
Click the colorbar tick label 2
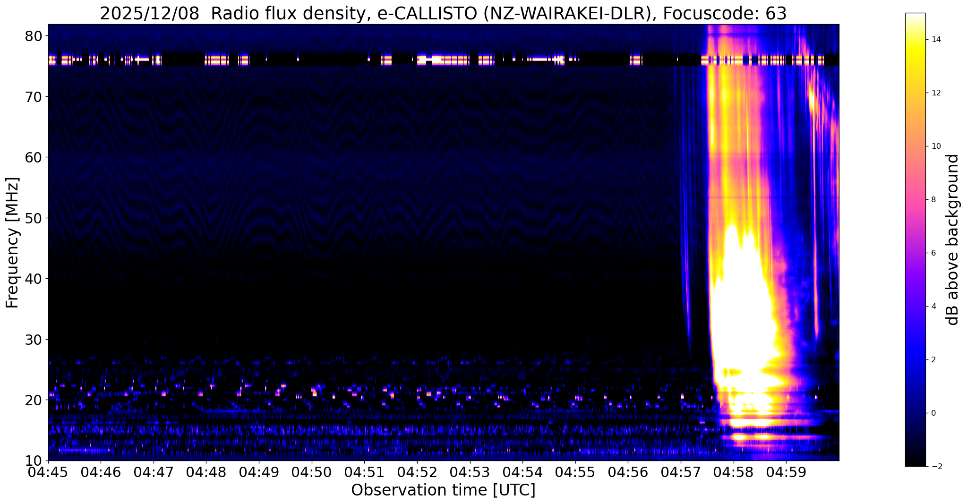coord(933,360)
